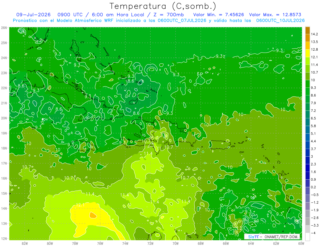This screenshot has height=247, width=320.
Task: Click the 16N latitude axis label
Action: [4, 178]
